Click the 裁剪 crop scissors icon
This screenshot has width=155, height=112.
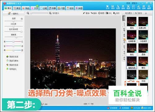coord(128,7)
